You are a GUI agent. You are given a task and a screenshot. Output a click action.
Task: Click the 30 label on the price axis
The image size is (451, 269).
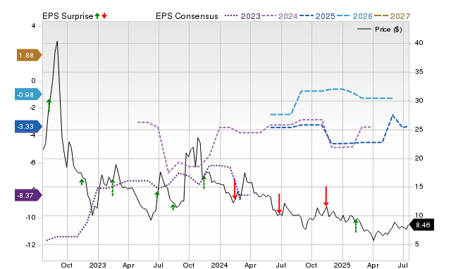pyautogui.click(x=419, y=101)
